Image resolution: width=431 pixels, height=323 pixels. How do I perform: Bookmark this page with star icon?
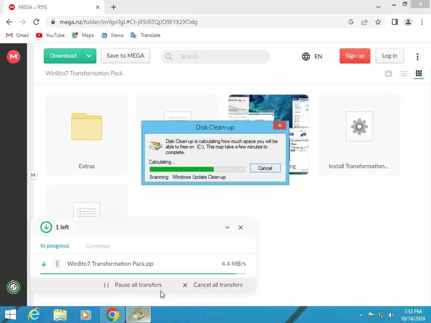(x=378, y=22)
